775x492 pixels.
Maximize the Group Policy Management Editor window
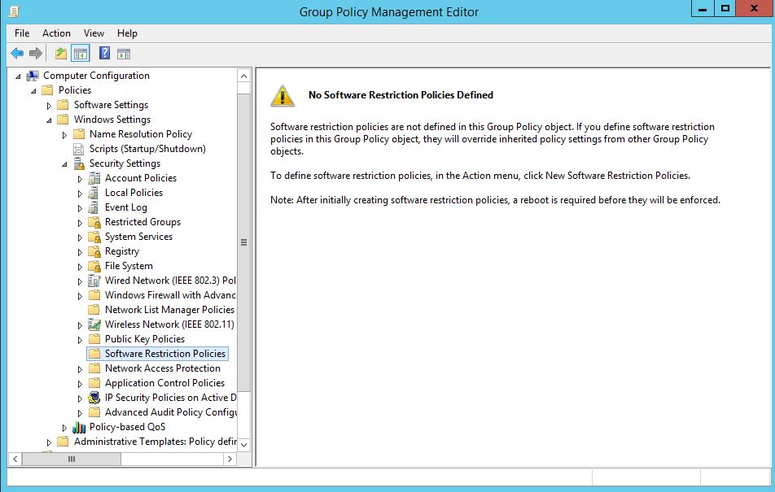point(725,8)
